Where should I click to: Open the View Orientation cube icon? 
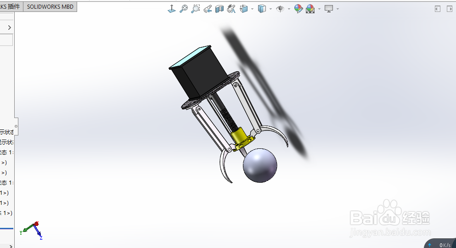tap(244, 9)
